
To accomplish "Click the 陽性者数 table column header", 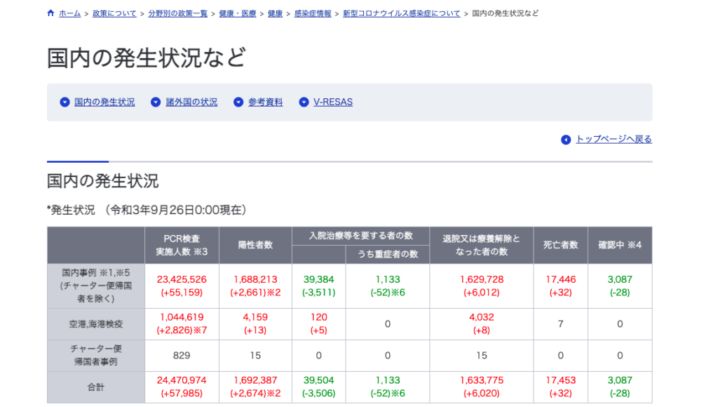I will pyautogui.click(x=255, y=246).
